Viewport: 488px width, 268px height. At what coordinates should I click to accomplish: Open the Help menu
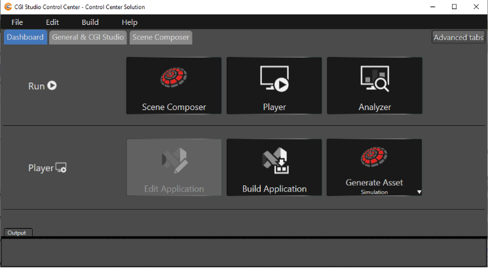coord(130,22)
